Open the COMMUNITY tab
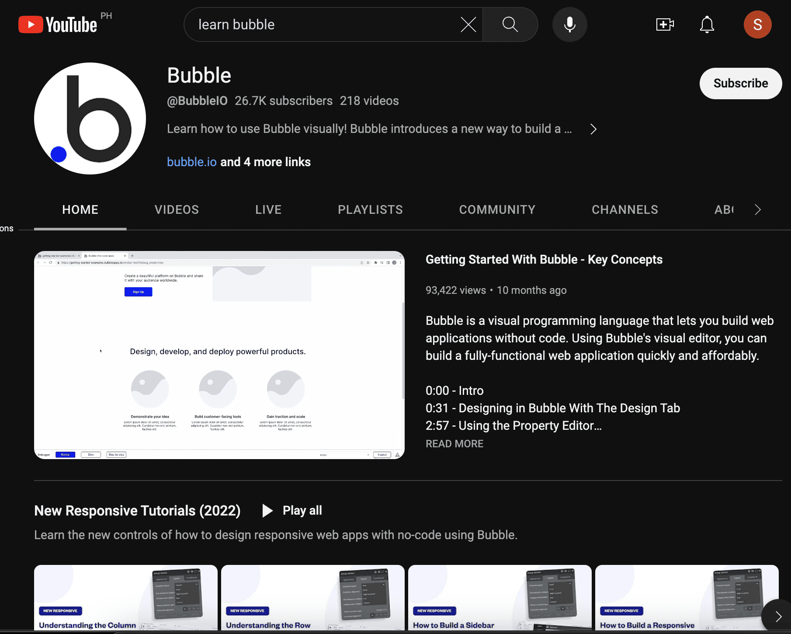Image resolution: width=791 pixels, height=634 pixels. (x=497, y=210)
